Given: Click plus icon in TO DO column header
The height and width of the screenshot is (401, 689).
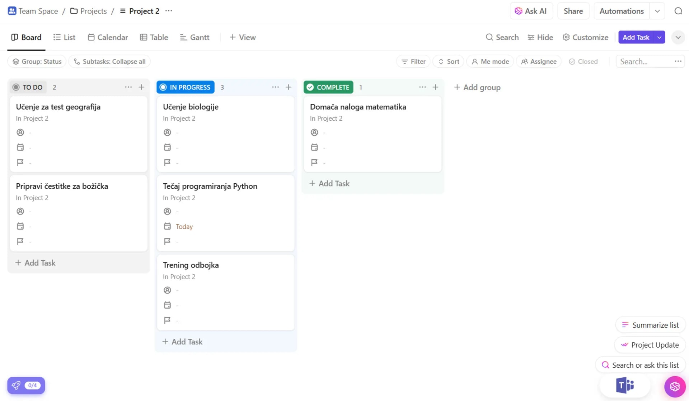Looking at the screenshot, I should 141,87.
